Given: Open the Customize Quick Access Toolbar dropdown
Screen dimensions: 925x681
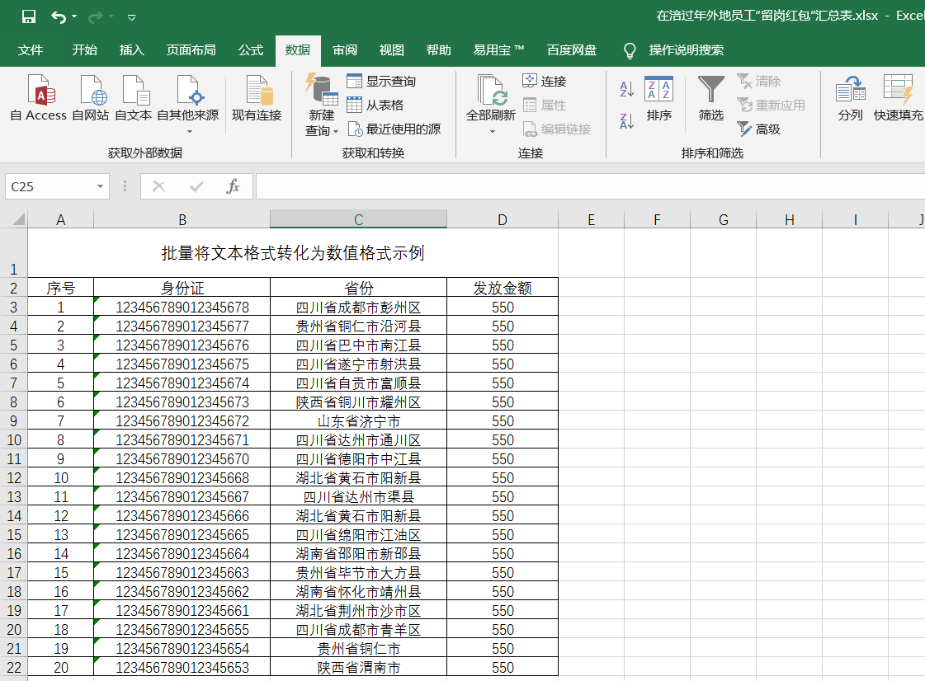Looking at the screenshot, I should pos(131,17).
